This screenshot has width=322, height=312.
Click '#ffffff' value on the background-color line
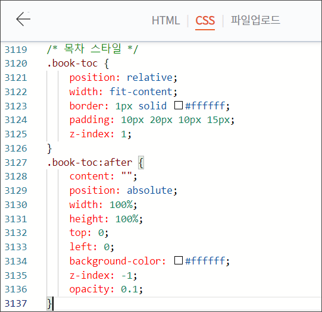coord(205,261)
